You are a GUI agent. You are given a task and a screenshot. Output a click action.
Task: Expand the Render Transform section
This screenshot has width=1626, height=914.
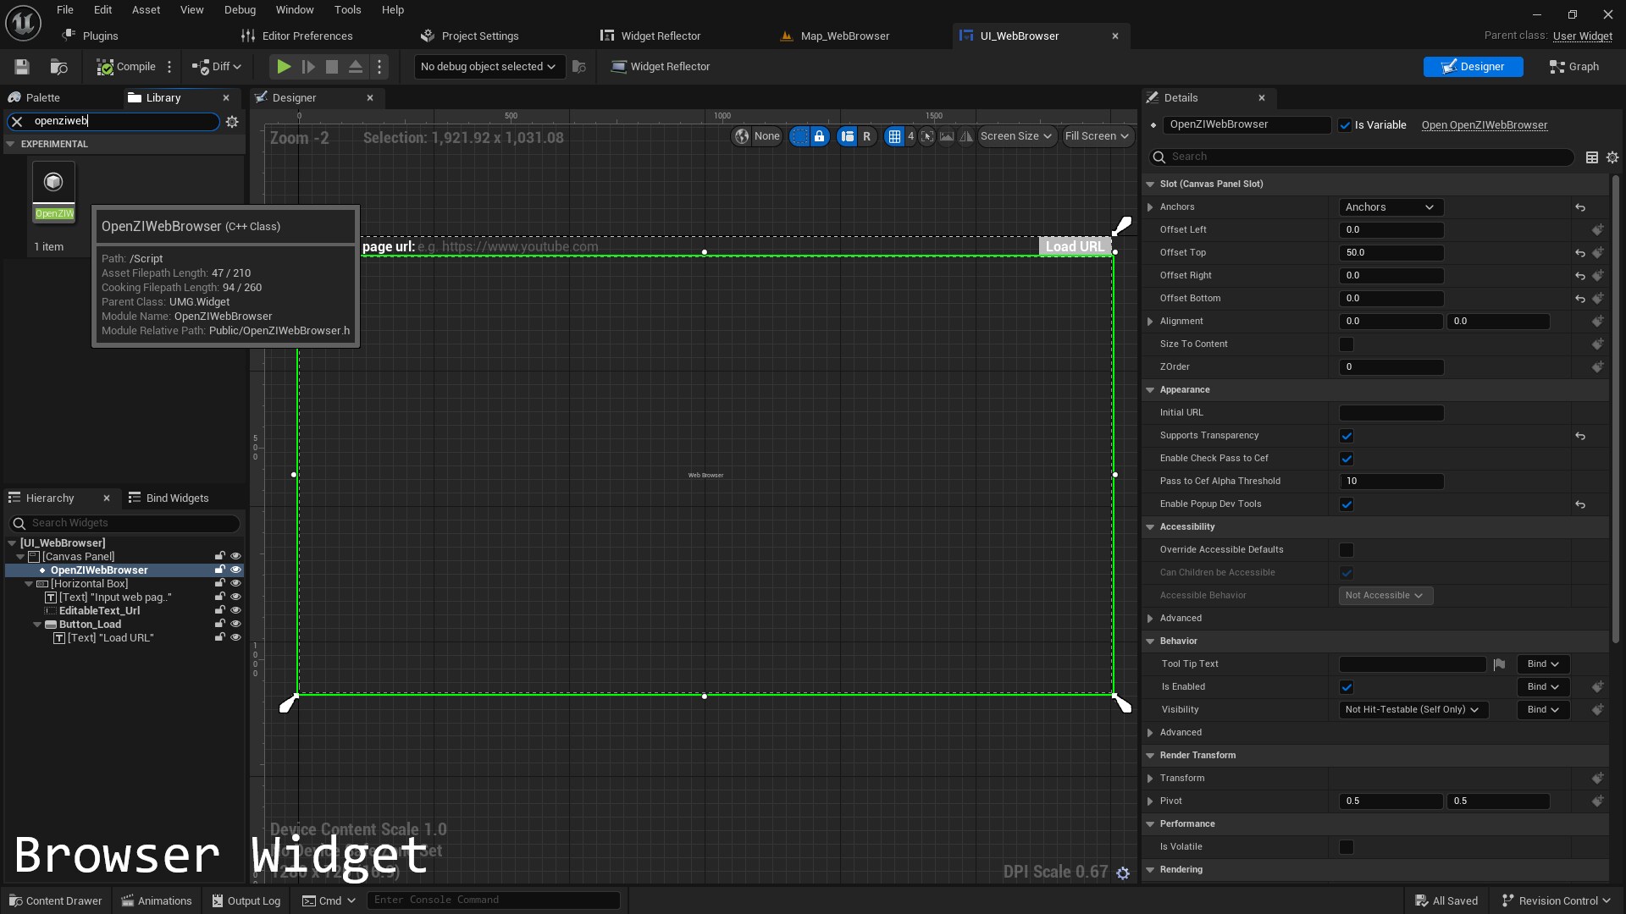(x=1150, y=755)
